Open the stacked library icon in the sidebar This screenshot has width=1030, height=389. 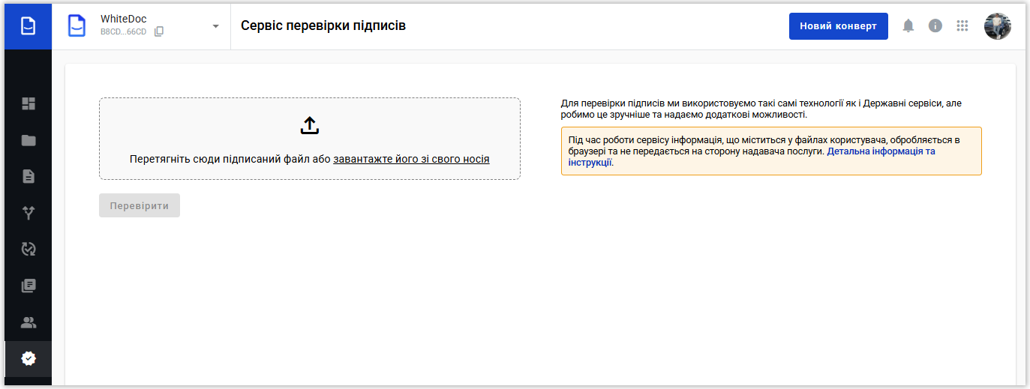[29, 286]
